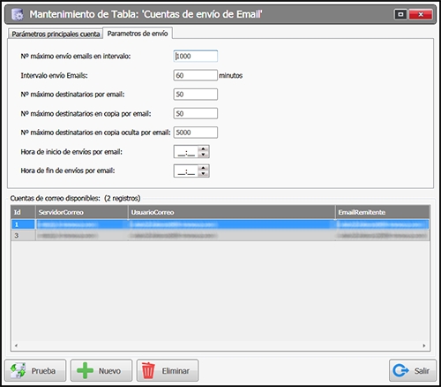Focus the Nº máximo envío emails field
The width and height of the screenshot is (441, 387).
pos(196,56)
